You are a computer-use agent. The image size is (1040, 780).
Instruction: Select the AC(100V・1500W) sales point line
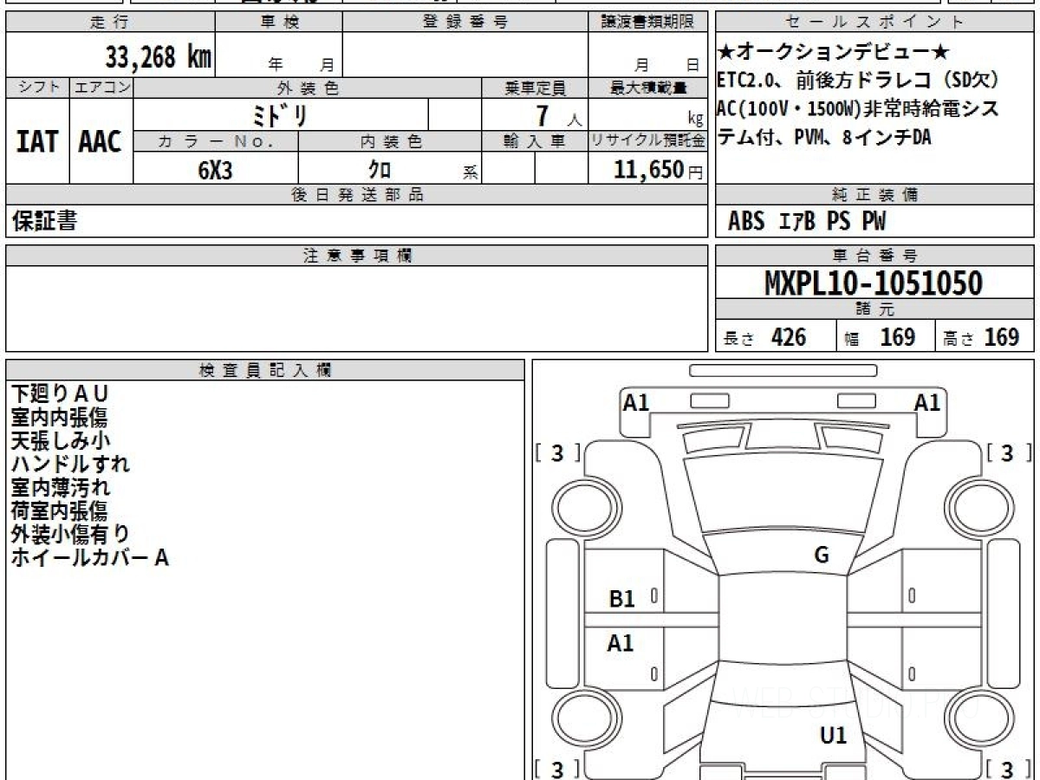click(x=858, y=109)
